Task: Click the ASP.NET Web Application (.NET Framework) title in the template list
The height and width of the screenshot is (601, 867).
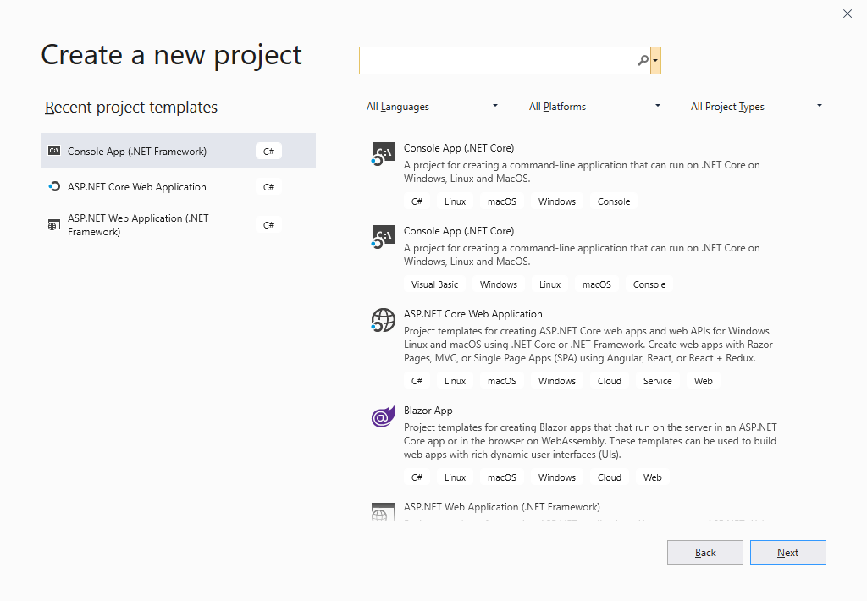Action: pyautogui.click(x=501, y=506)
